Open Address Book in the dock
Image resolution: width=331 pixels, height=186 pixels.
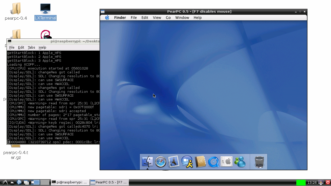[200, 162]
